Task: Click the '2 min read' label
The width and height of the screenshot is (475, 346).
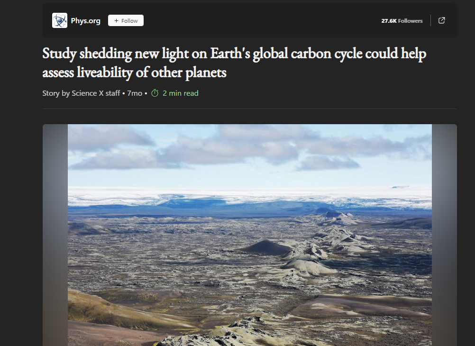Action: point(181,93)
